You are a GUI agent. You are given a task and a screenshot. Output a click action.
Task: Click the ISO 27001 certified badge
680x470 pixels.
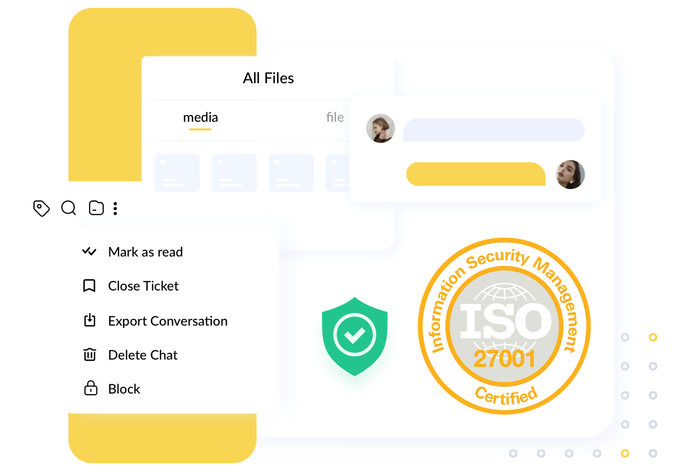coord(504,326)
